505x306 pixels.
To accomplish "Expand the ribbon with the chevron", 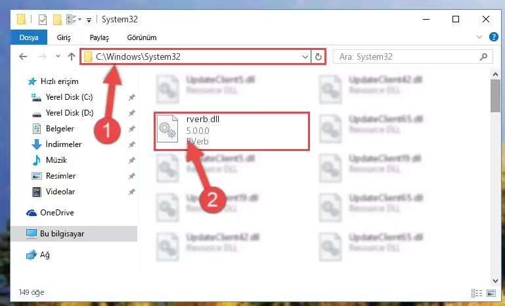I will coord(479,37).
